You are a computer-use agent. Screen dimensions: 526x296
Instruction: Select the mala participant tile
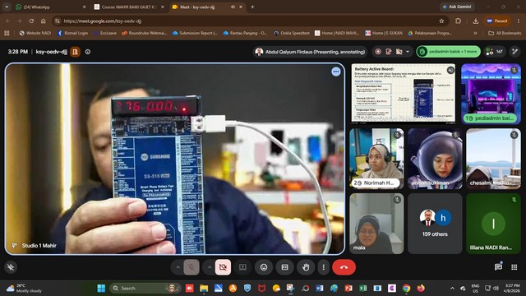[x=376, y=224]
